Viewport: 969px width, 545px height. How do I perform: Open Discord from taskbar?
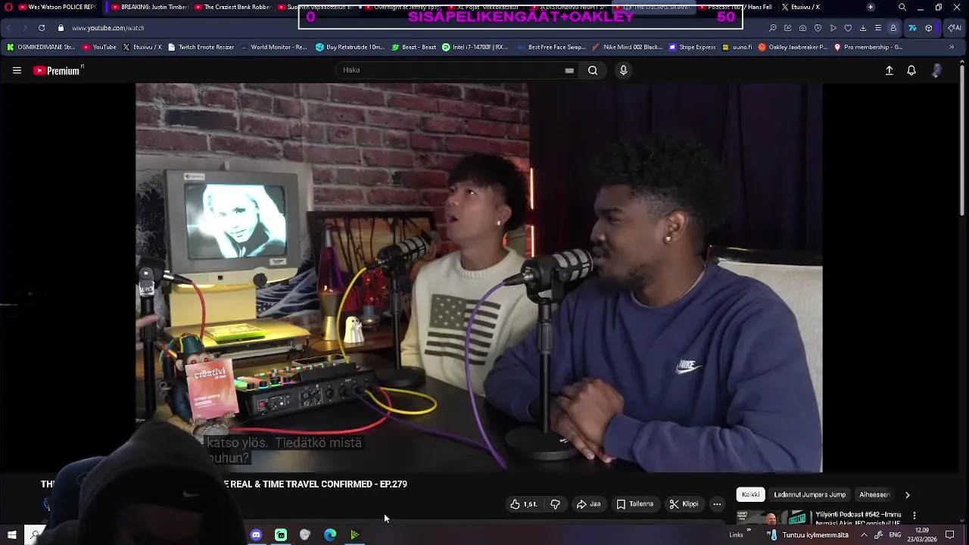click(x=256, y=535)
